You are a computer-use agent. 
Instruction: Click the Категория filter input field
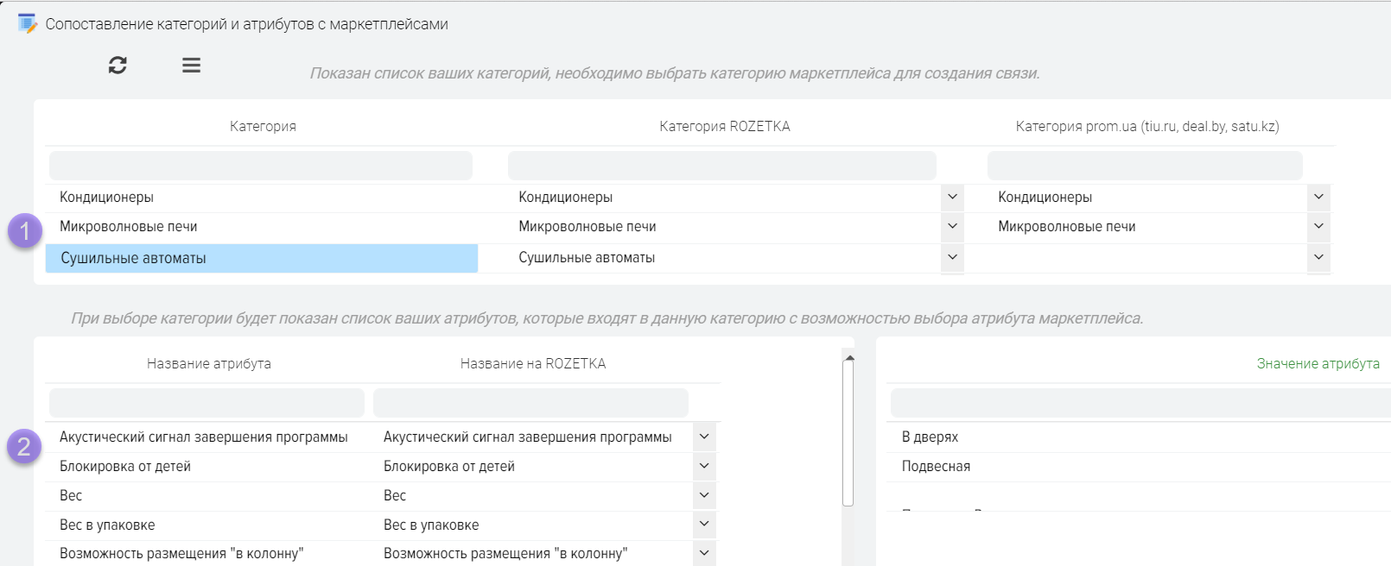tap(261, 166)
